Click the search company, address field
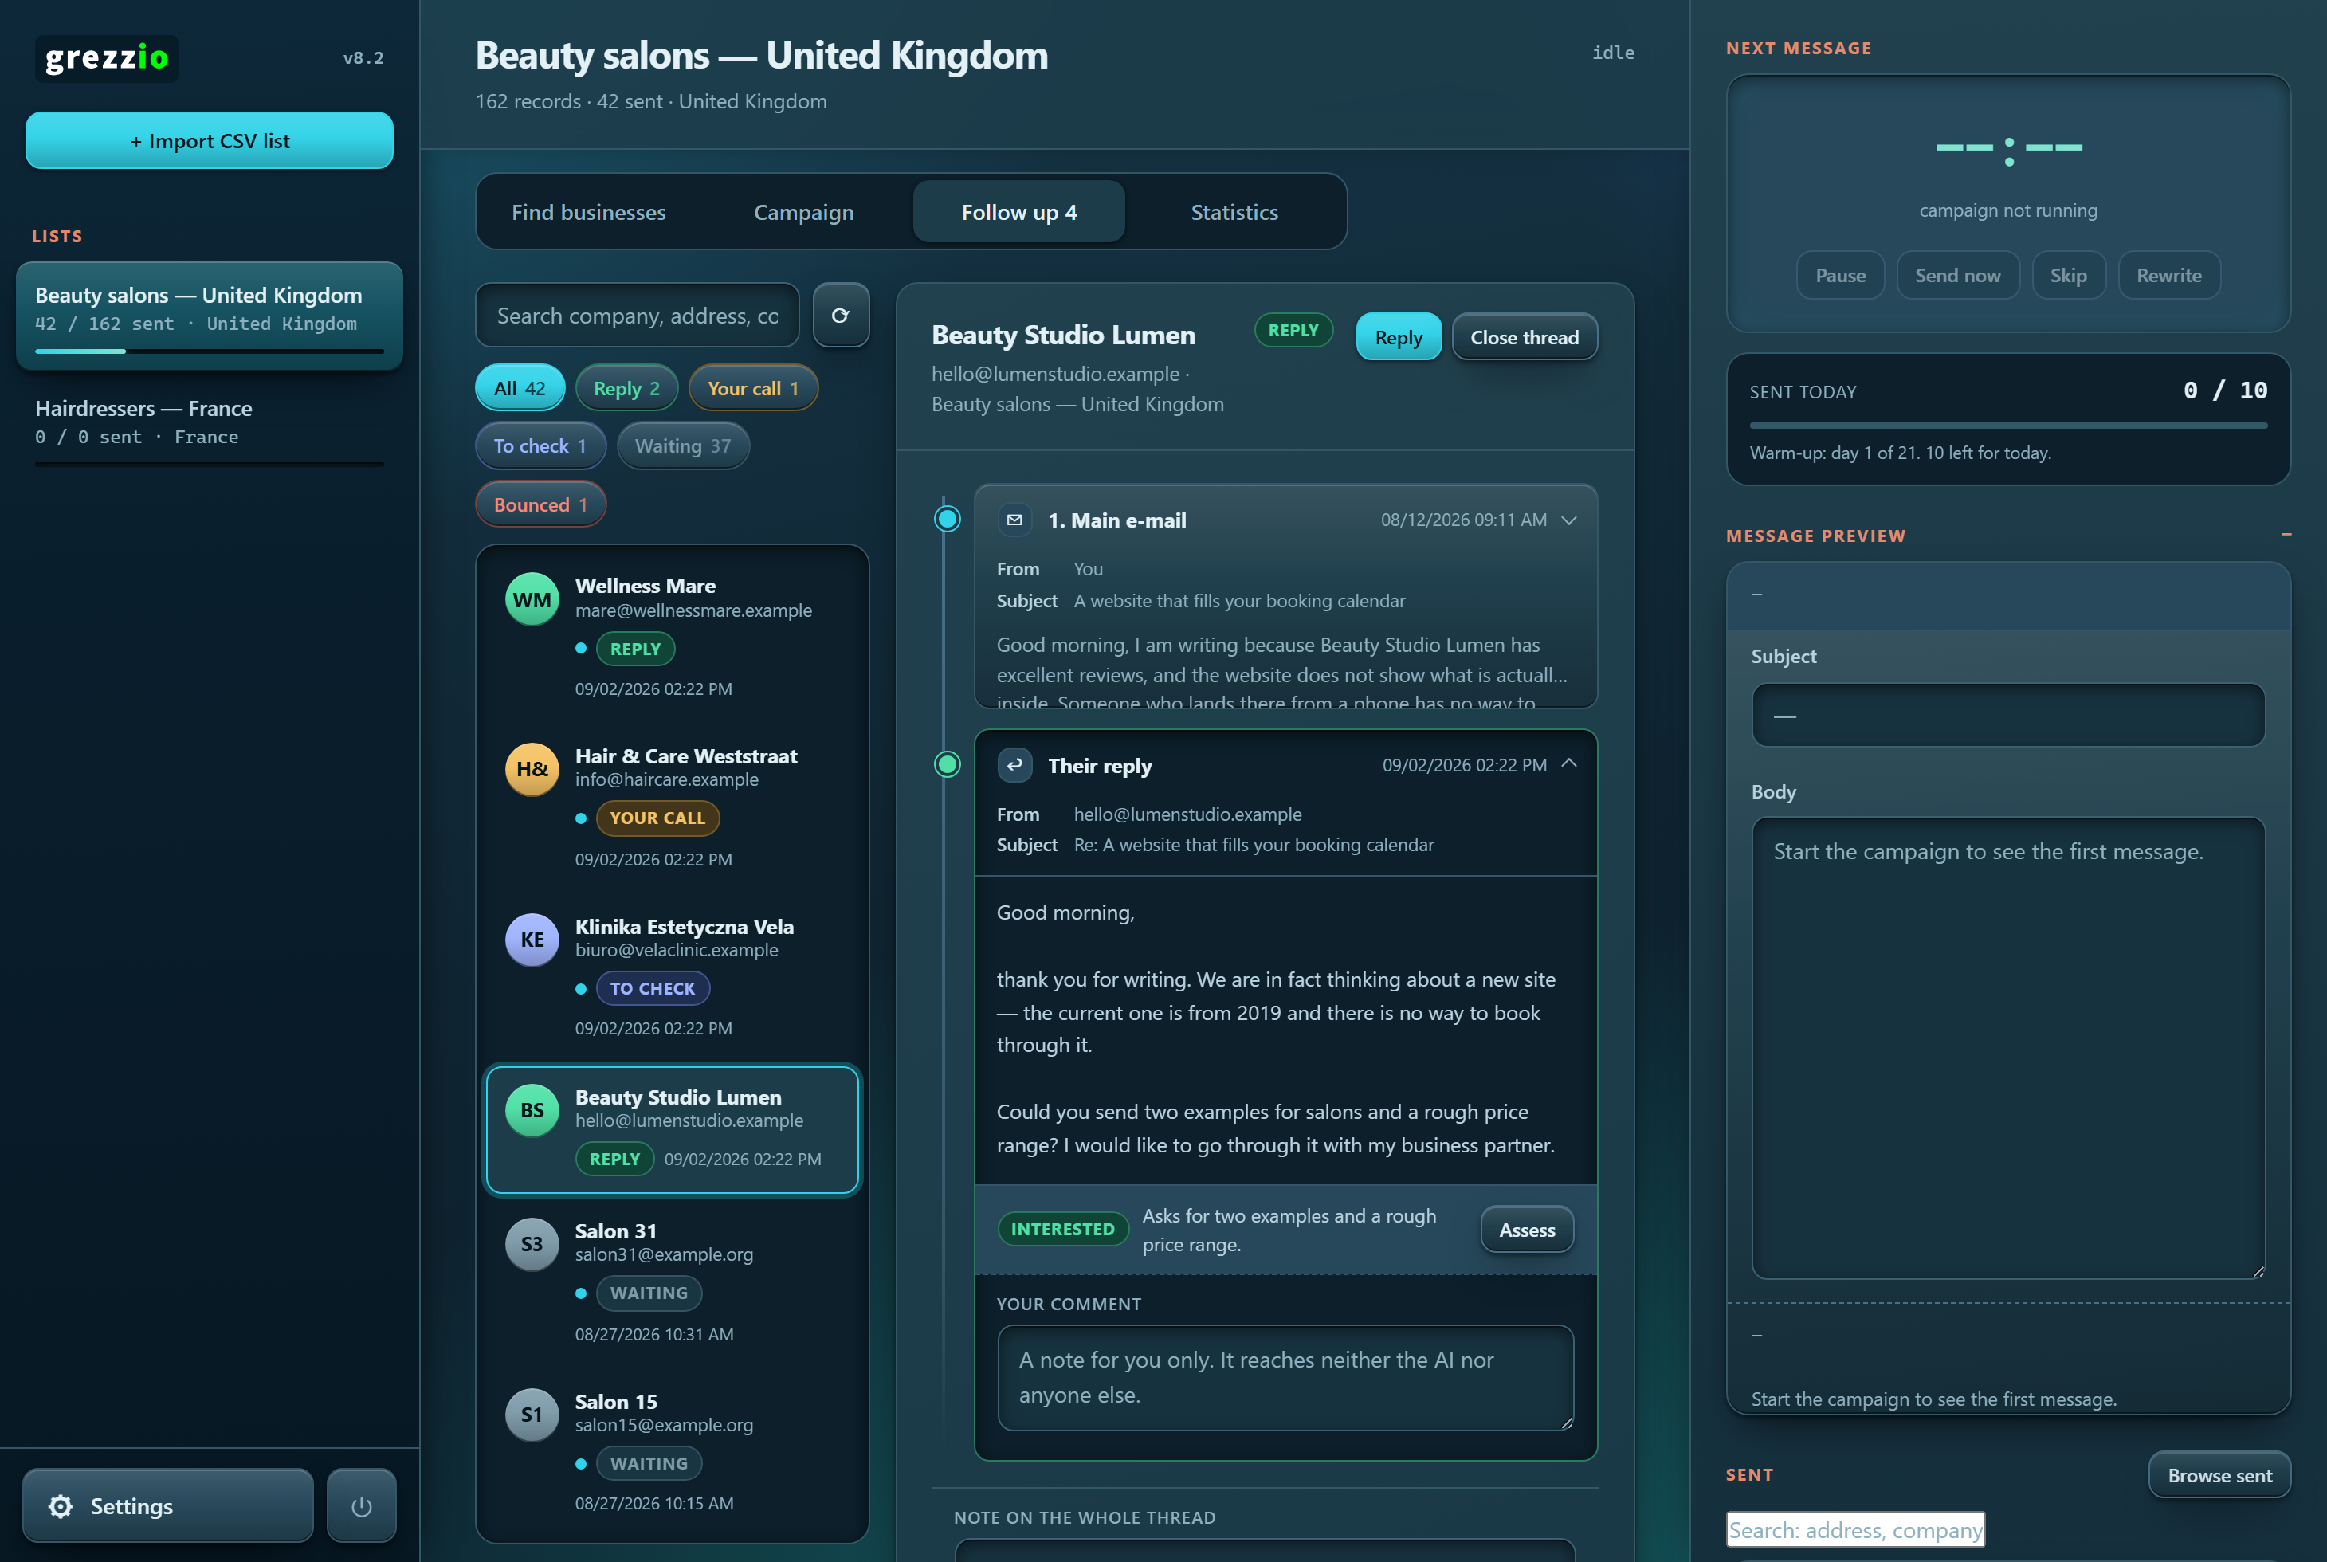2327x1562 pixels. 638,316
